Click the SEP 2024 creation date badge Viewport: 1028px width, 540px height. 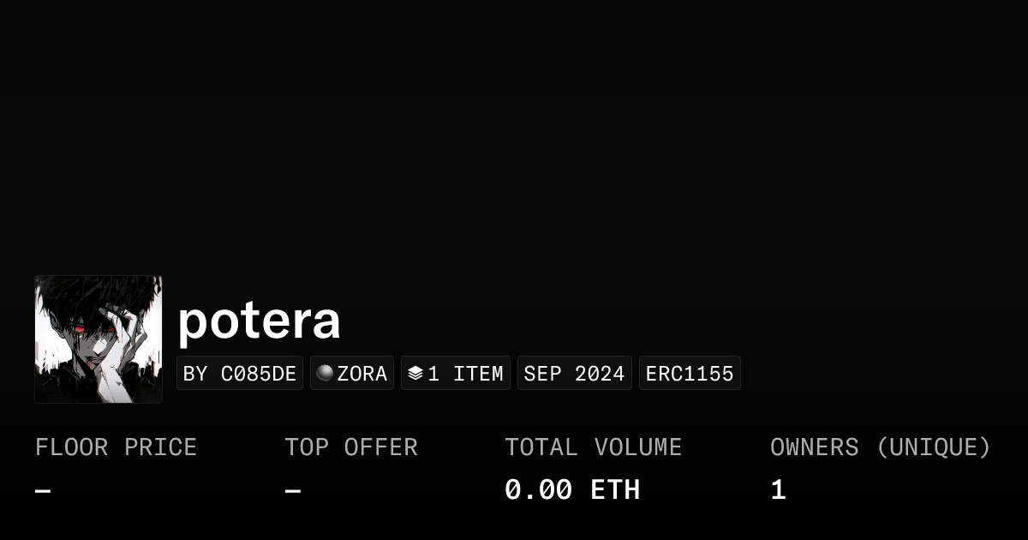click(574, 374)
